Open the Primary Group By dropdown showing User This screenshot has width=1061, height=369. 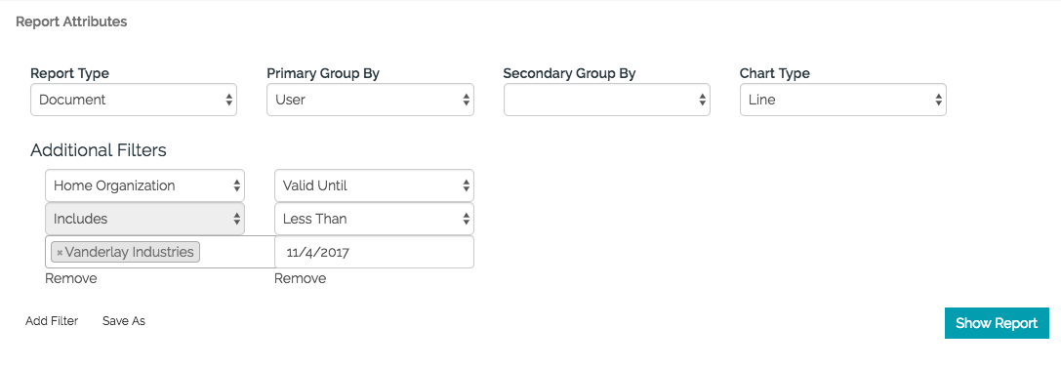[370, 100]
